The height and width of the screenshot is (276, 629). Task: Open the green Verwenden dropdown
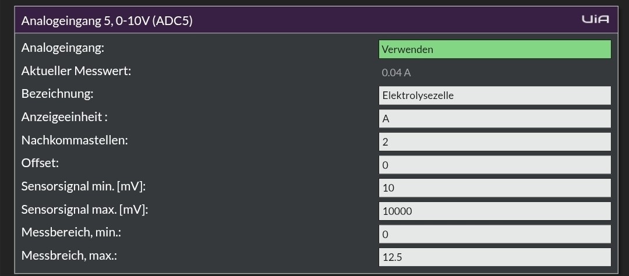tap(495, 49)
